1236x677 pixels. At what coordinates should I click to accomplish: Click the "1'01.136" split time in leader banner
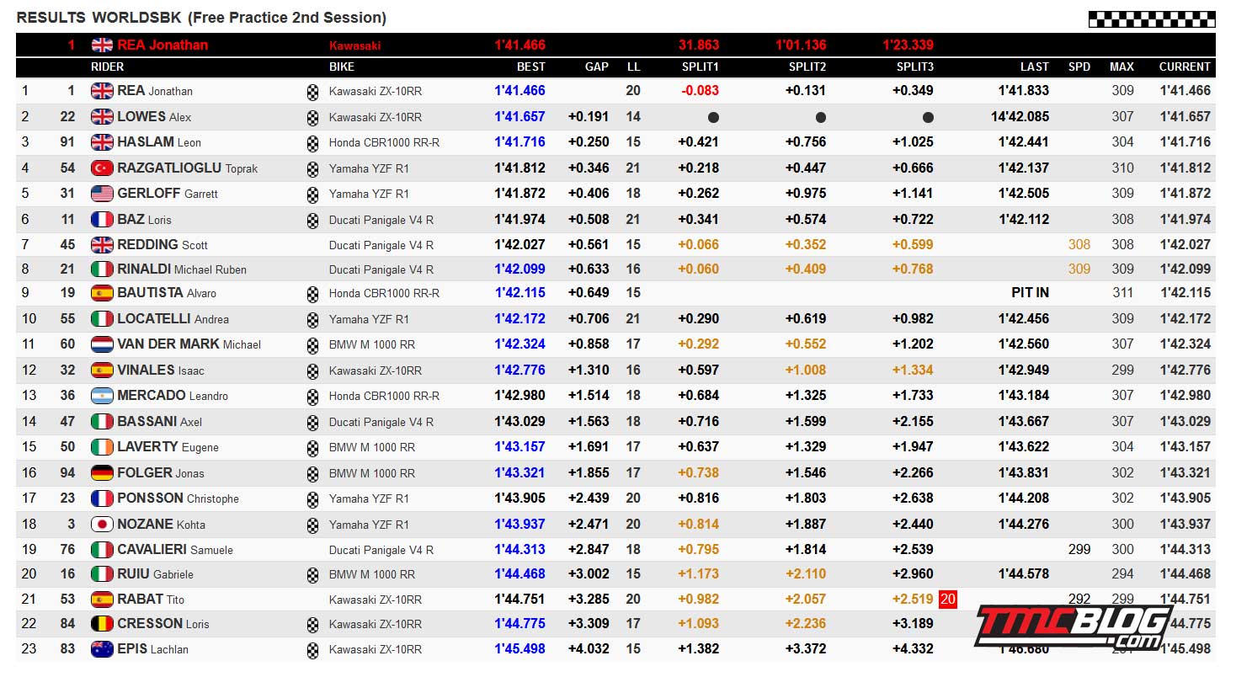801,45
